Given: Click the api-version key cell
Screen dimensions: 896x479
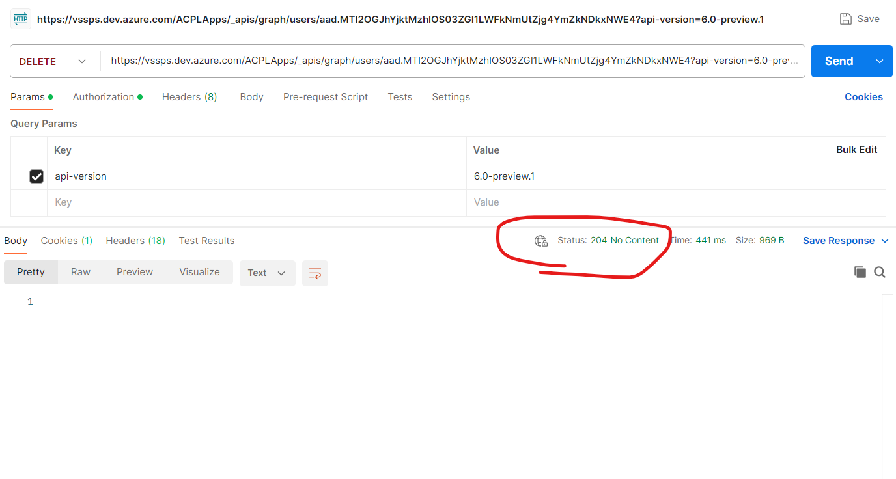Looking at the screenshot, I should click(x=257, y=176).
